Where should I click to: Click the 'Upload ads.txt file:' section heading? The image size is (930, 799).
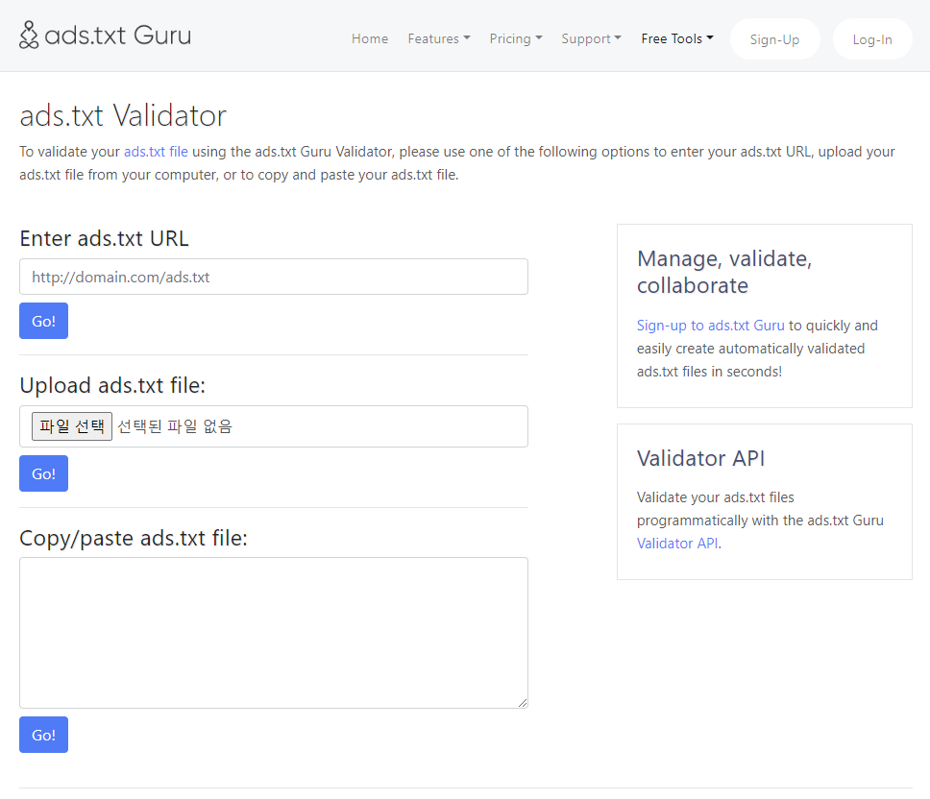(112, 385)
